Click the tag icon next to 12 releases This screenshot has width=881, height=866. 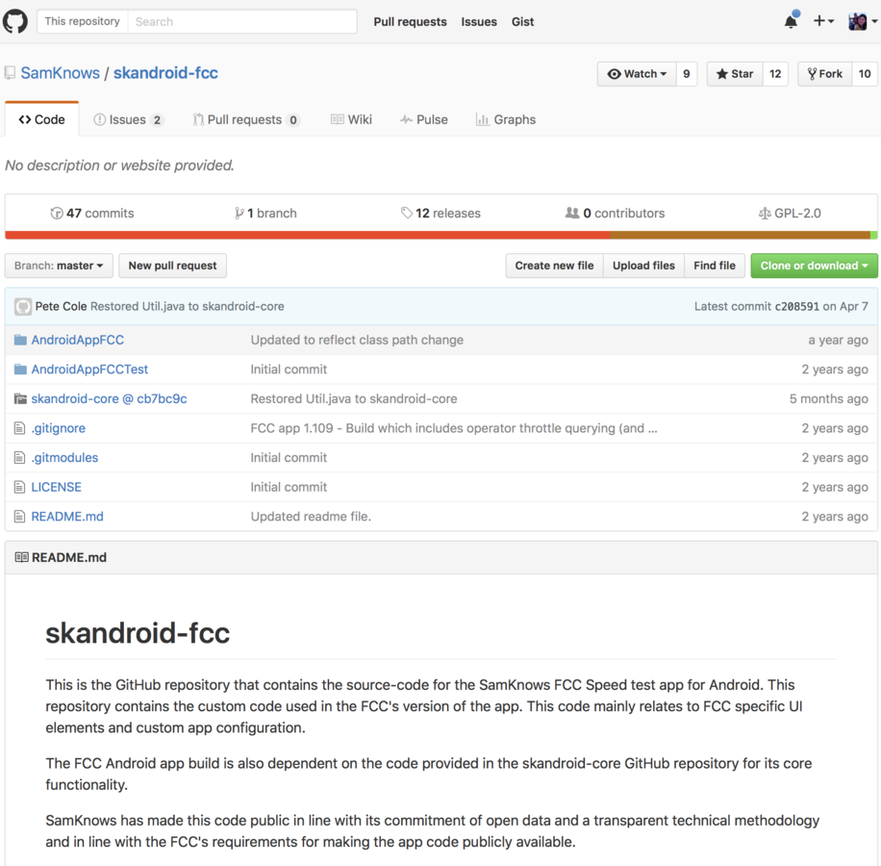click(406, 213)
